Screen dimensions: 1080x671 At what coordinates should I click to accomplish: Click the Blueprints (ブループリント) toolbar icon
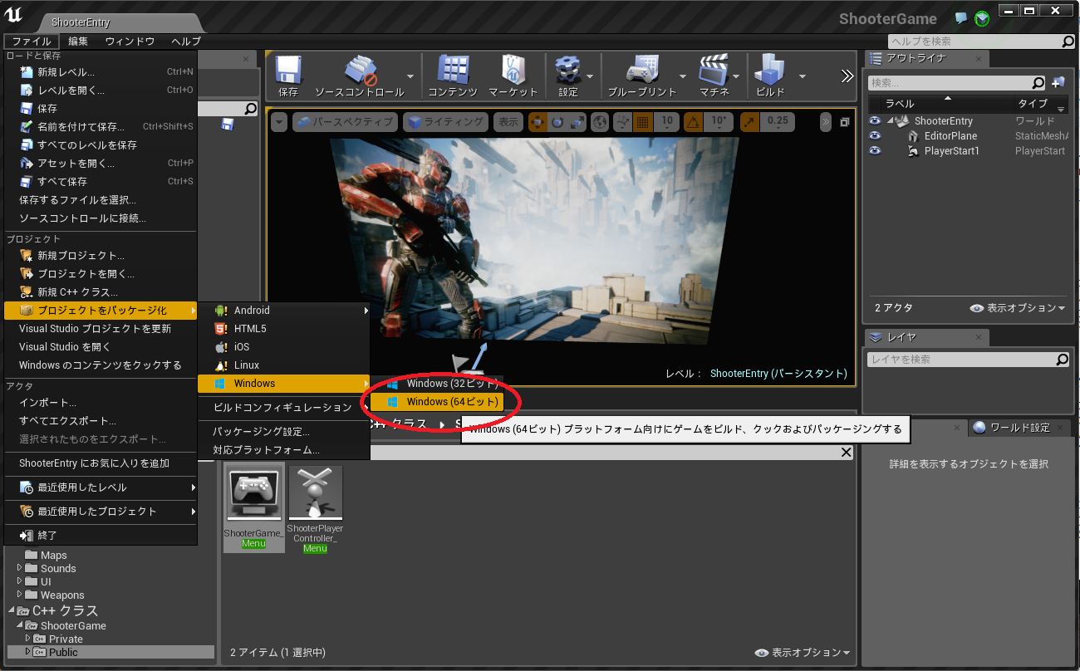(x=641, y=70)
